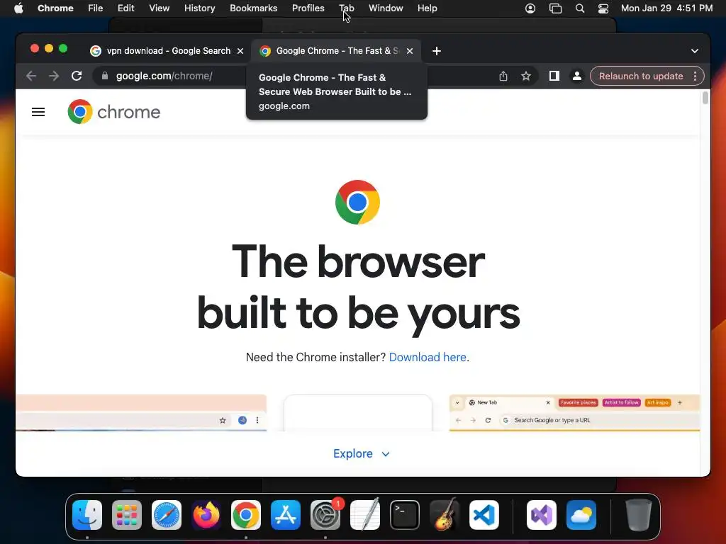Reload the current page
Viewport: 726px width, 544px height.
point(77,76)
